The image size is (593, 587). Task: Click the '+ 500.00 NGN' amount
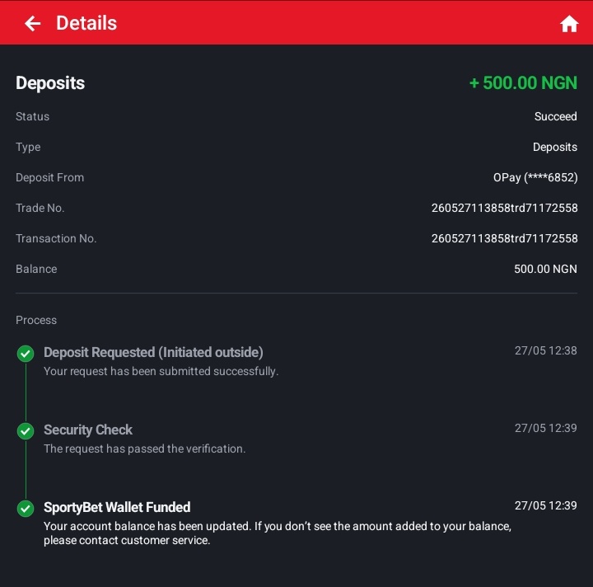(523, 83)
